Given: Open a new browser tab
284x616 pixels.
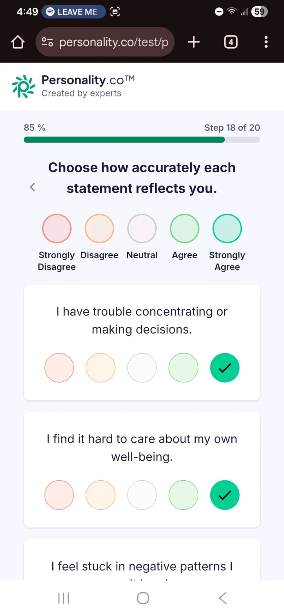Looking at the screenshot, I should click(194, 42).
